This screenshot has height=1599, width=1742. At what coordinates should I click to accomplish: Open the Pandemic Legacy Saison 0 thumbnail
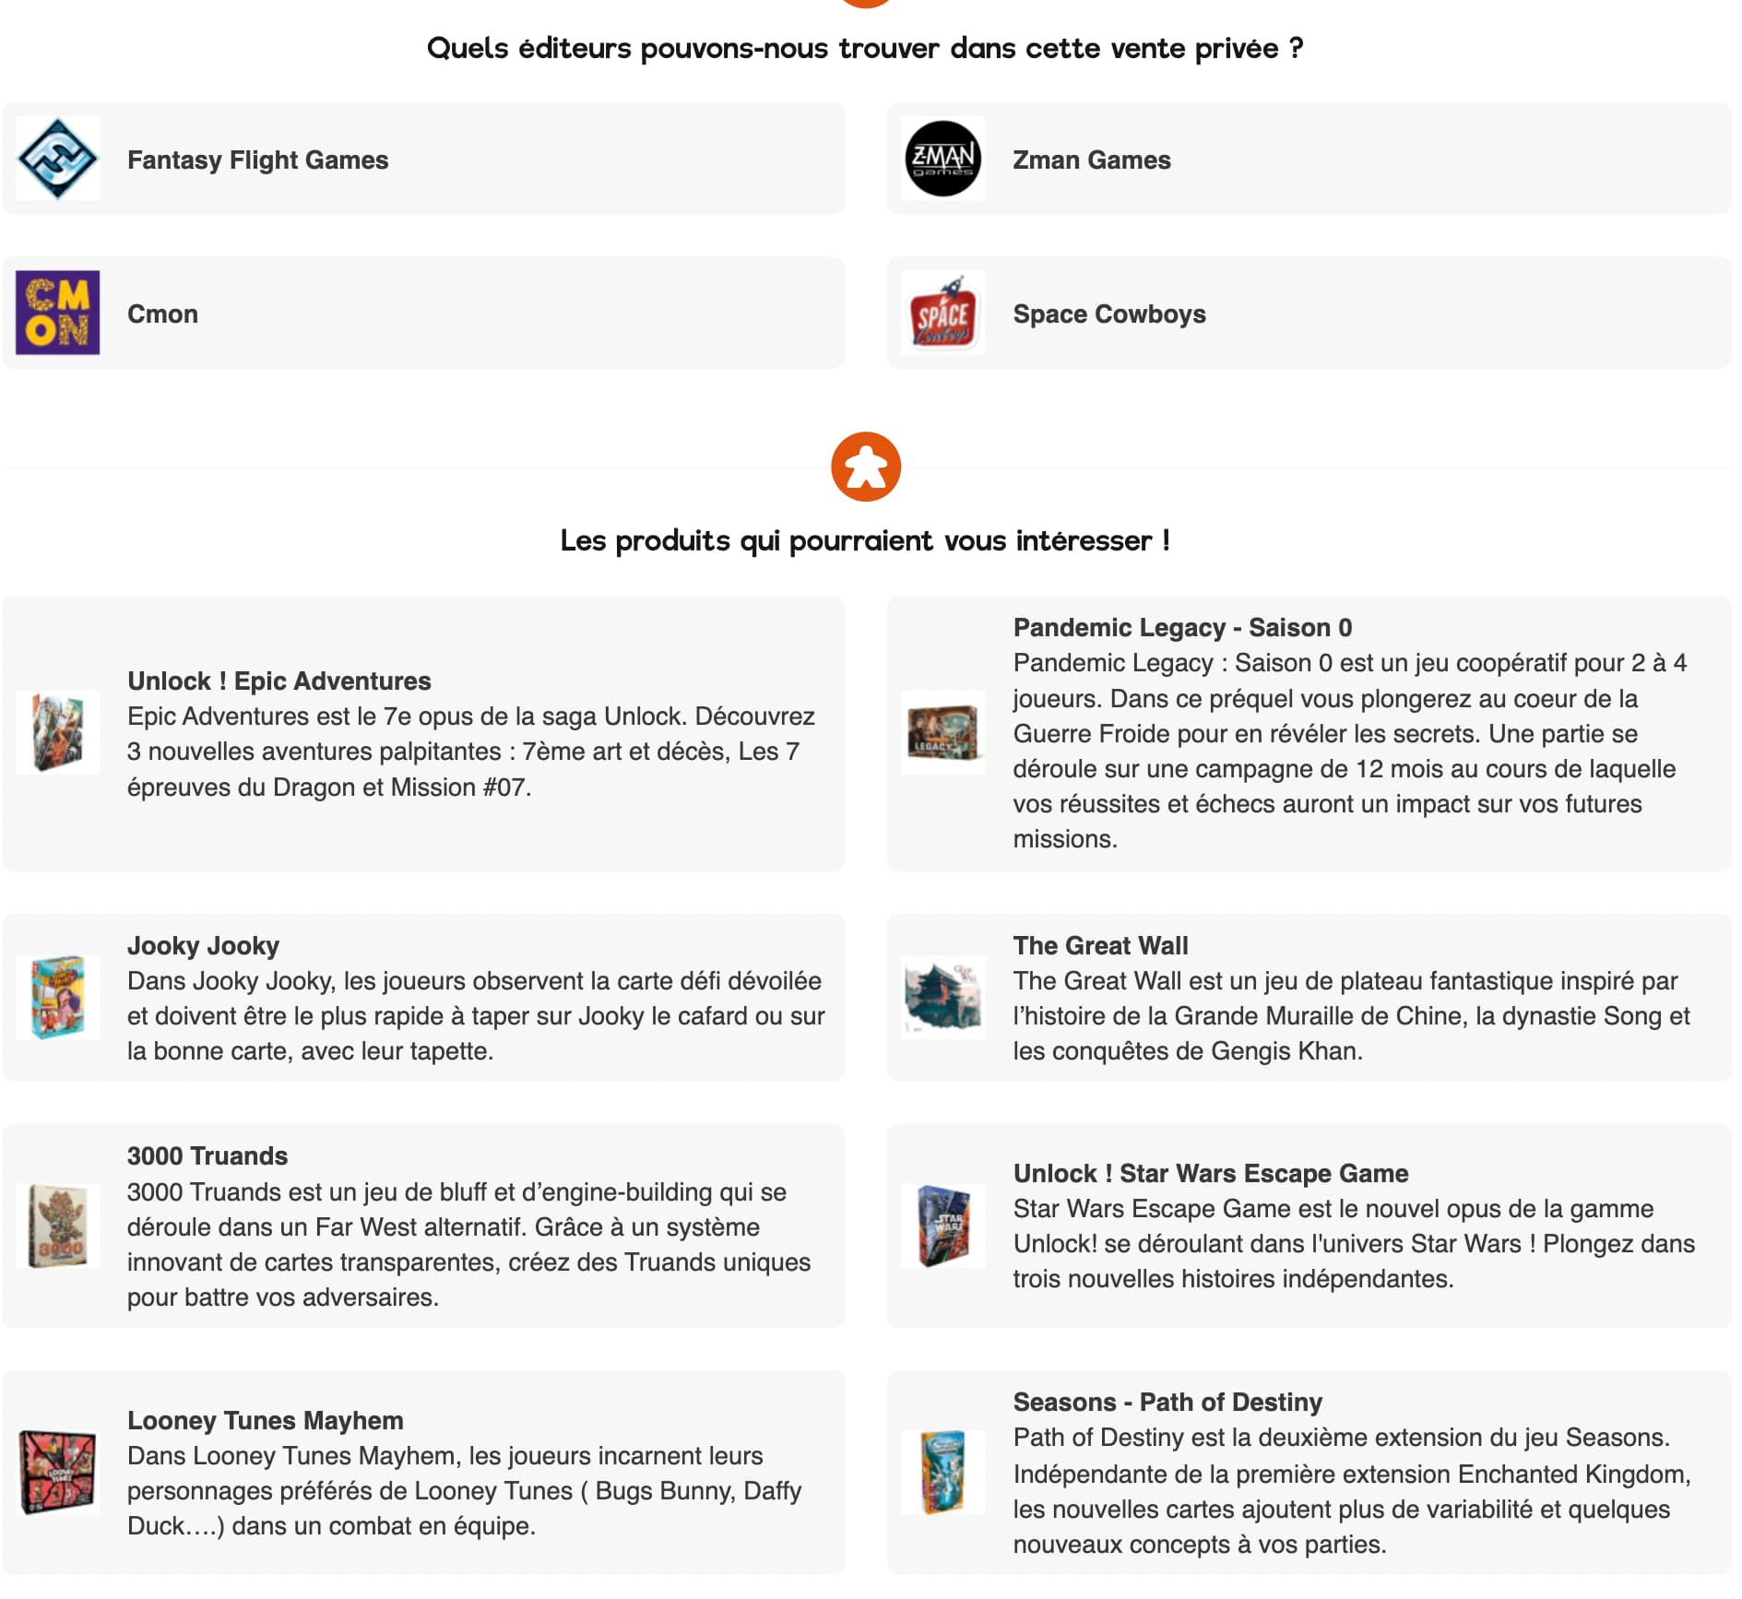[x=943, y=733]
